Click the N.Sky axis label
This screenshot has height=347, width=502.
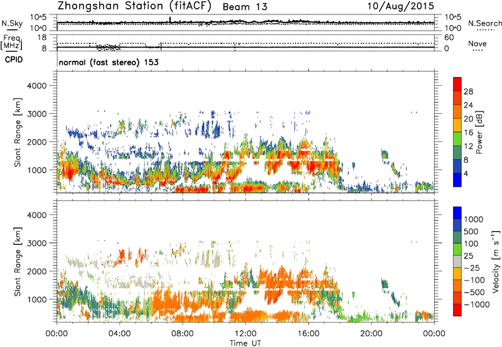[x=12, y=23]
